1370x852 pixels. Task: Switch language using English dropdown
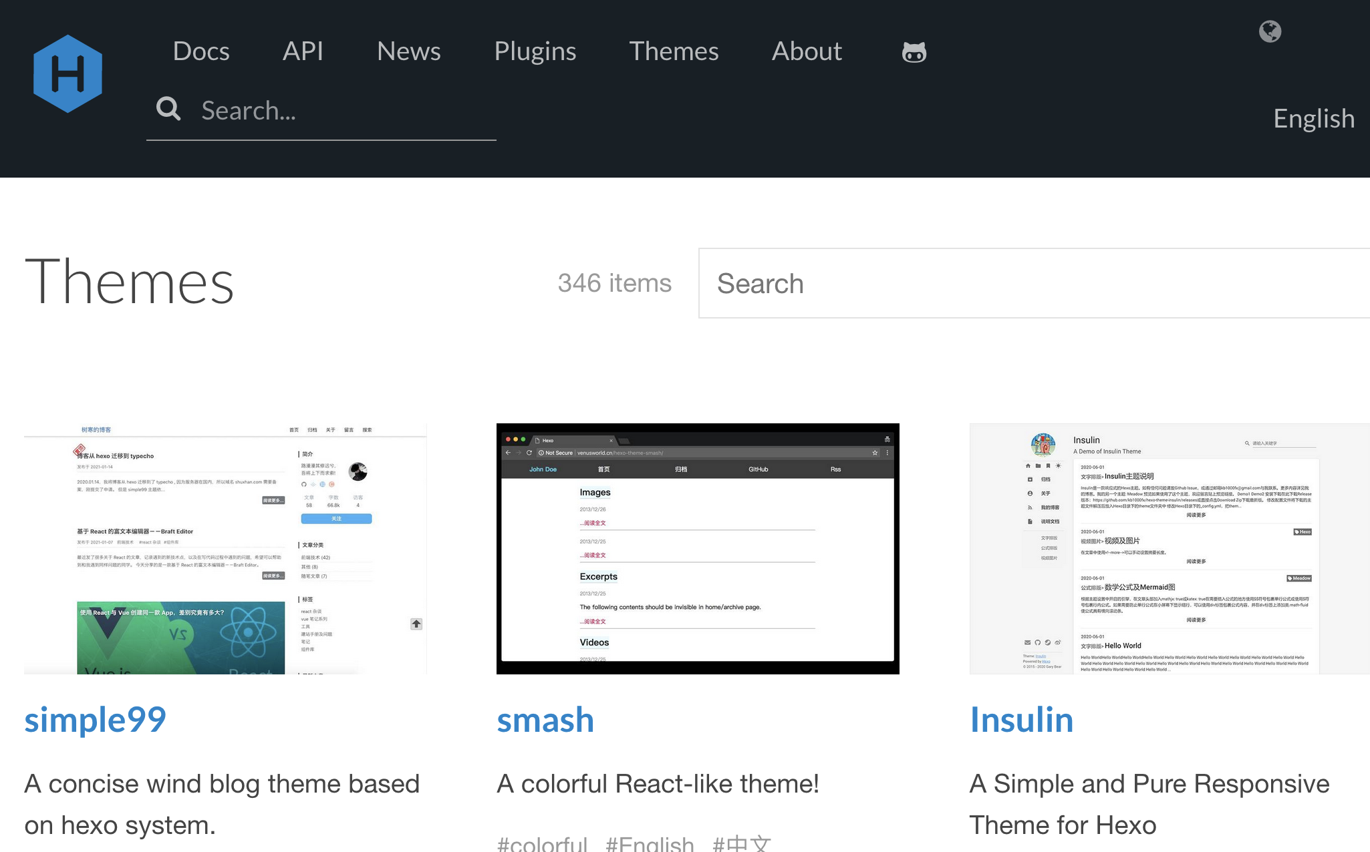[1315, 117]
